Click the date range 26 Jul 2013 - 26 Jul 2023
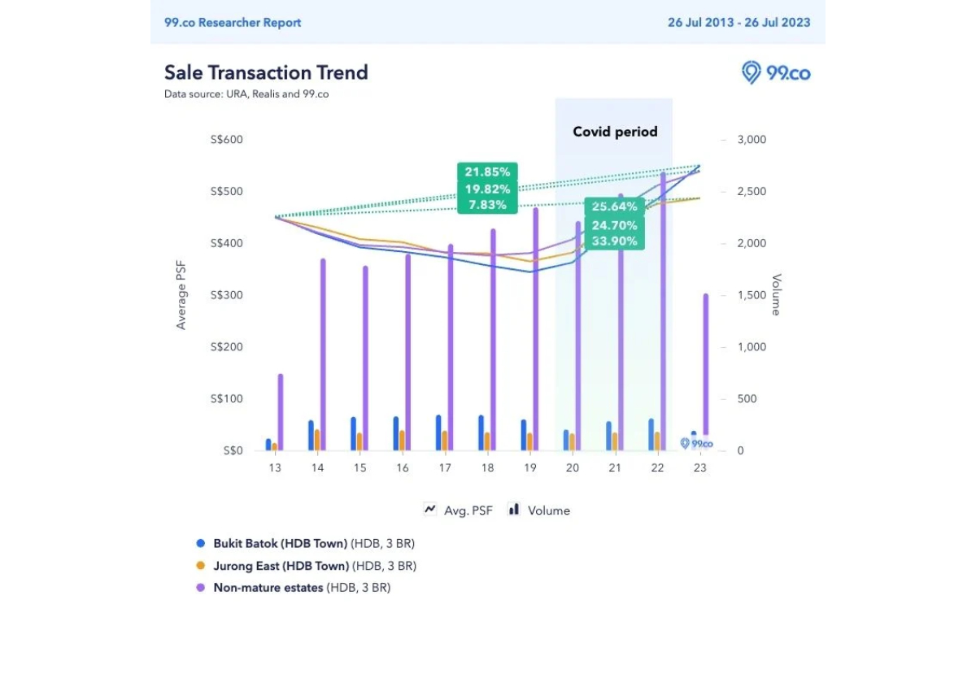976x691 pixels. coord(739,23)
